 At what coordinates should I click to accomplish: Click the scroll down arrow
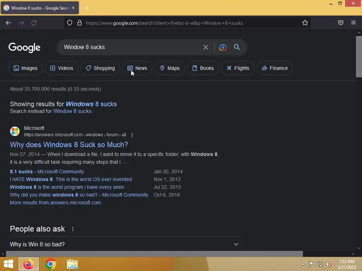359,248
